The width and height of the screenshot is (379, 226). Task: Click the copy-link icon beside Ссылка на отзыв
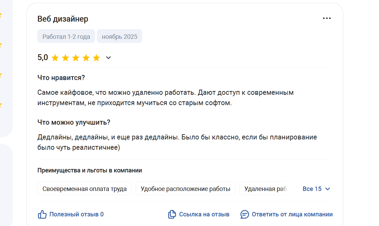click(x=172, y=215)
